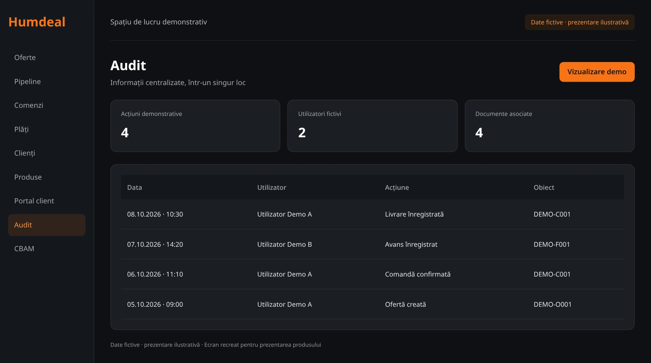This screenshot has width=651, height=363.
Task: Click Comandă confirmată action cell
Action: tap(418, 274)
